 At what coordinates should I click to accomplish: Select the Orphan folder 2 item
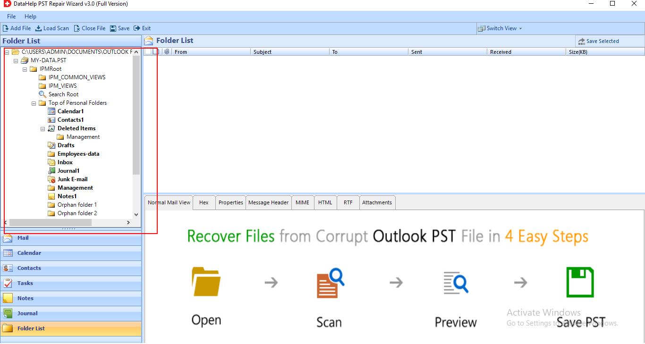tap(77, 213)
